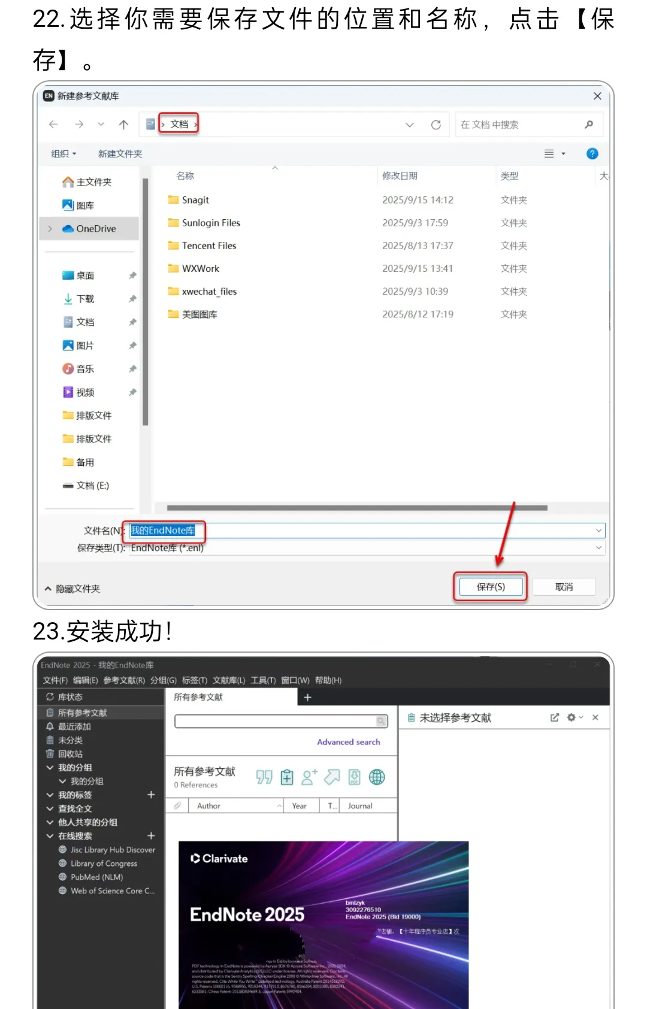
Task: Collapse the 在线搜索 section
Action: click(50, 836)
